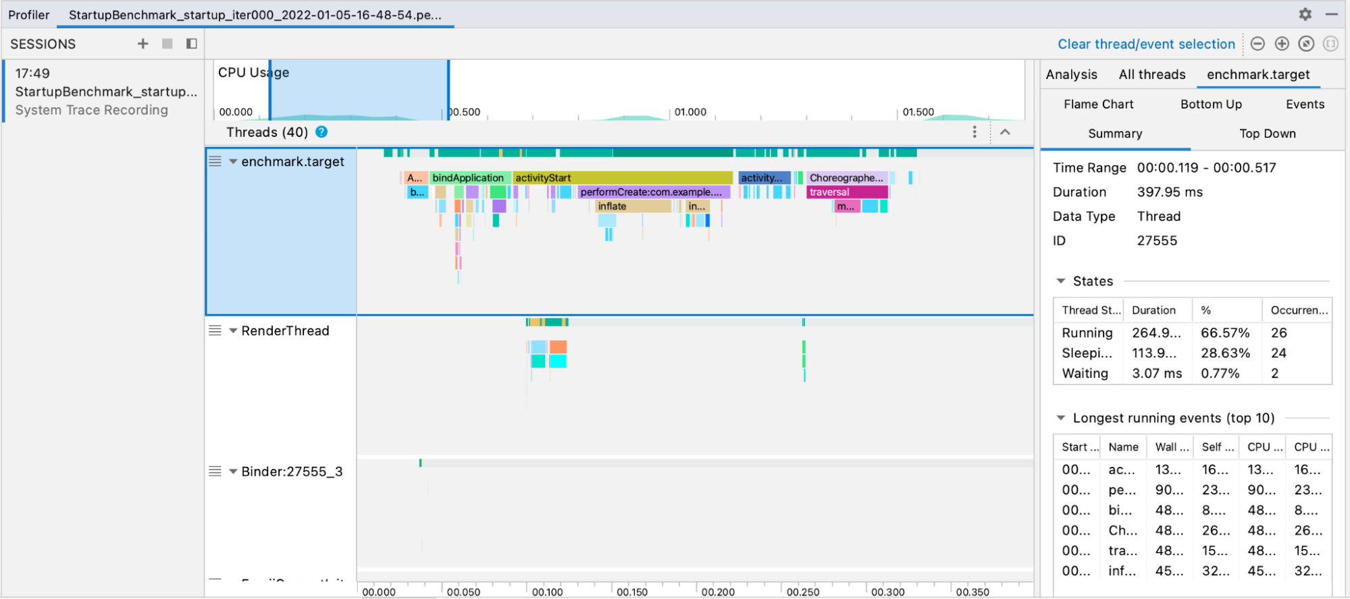Open the Threads three-dot options menu
The height and width of the screenshot is (599, 1350).
click(974, 132)
